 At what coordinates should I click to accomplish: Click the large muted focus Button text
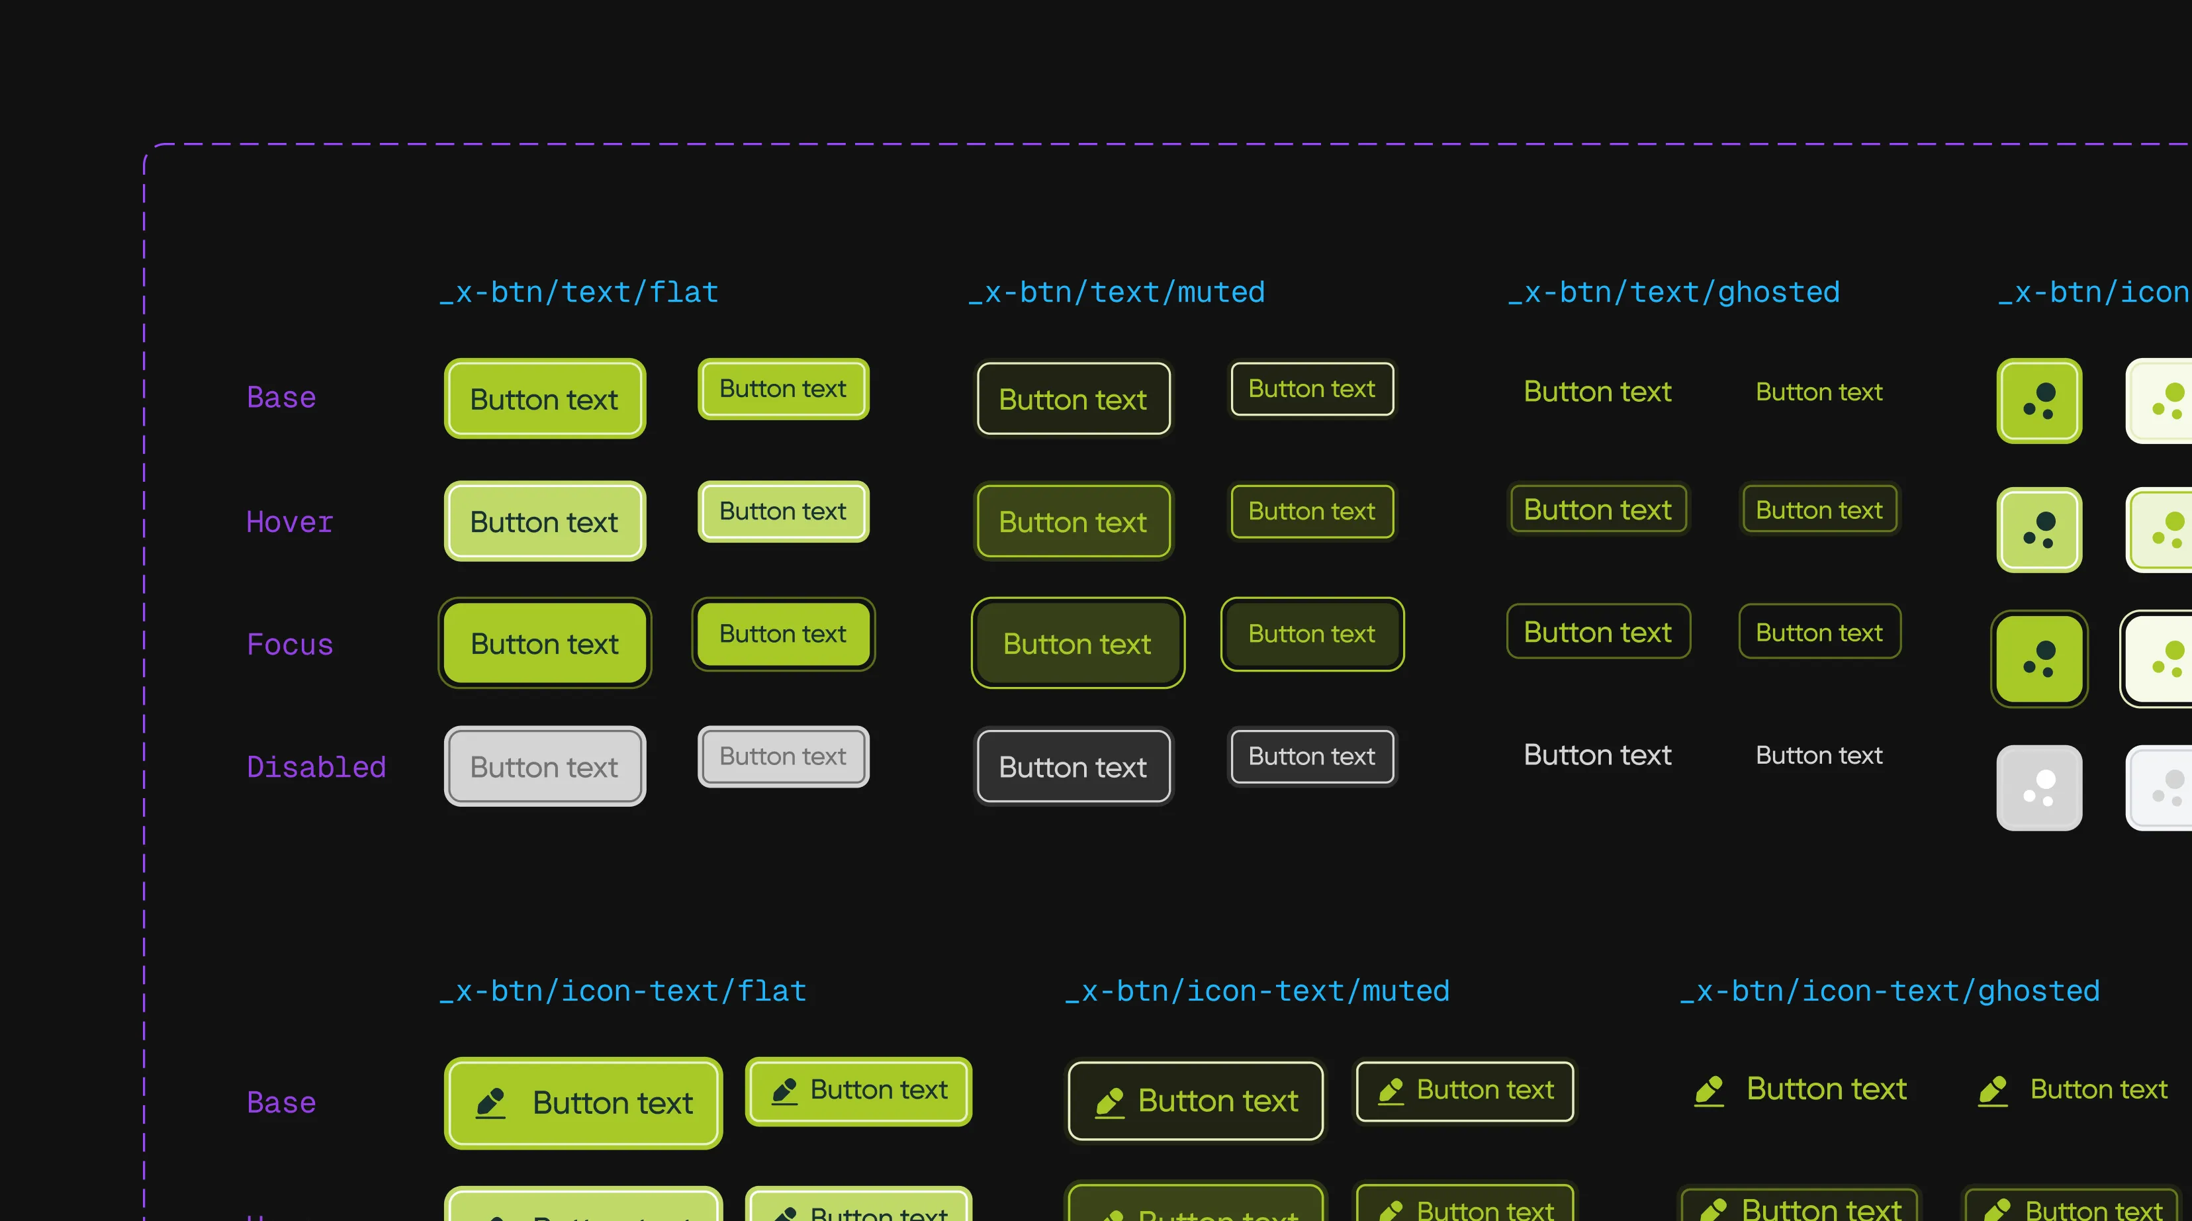1077,643
